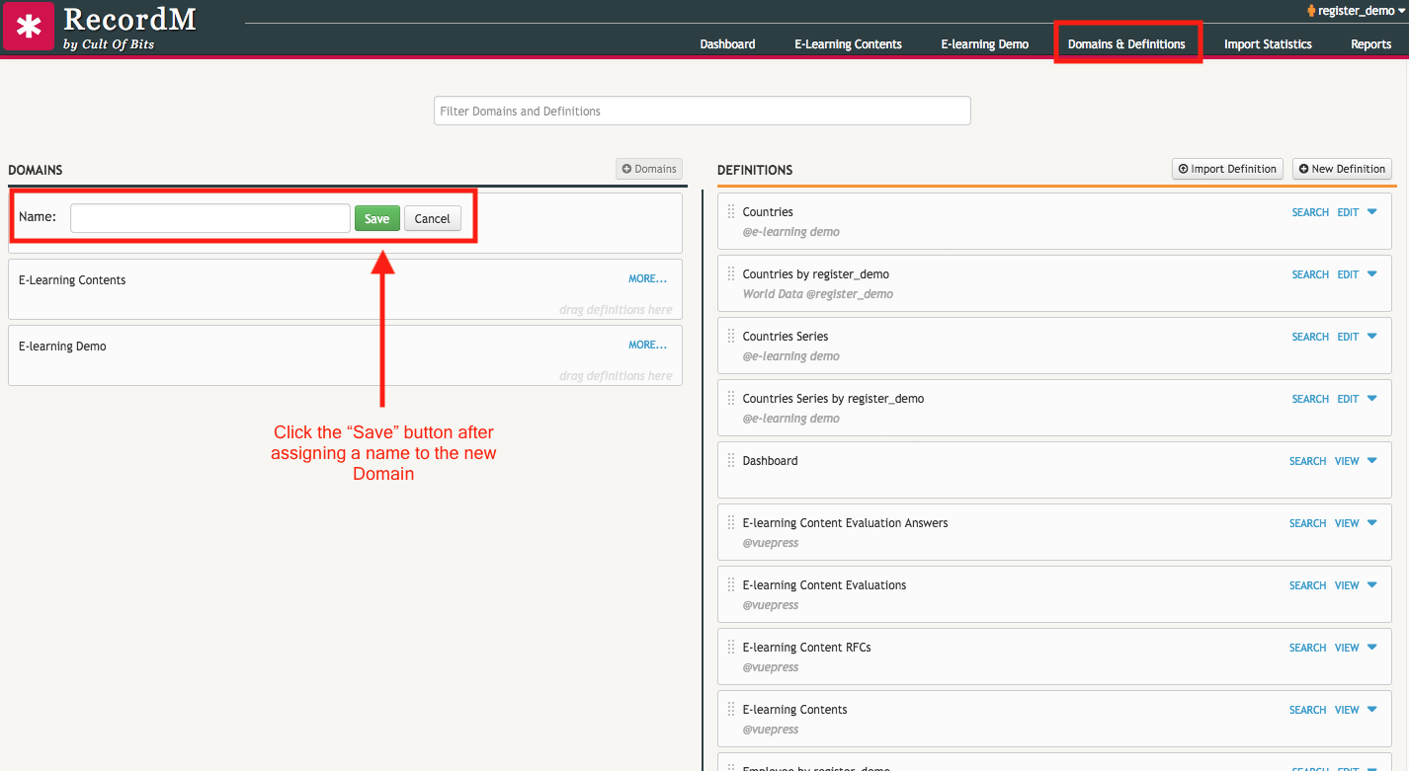Click drag handle of E-learning Content Evaluation Answers
Viewport: 1409px width, 771px height.
pos(731,523)
